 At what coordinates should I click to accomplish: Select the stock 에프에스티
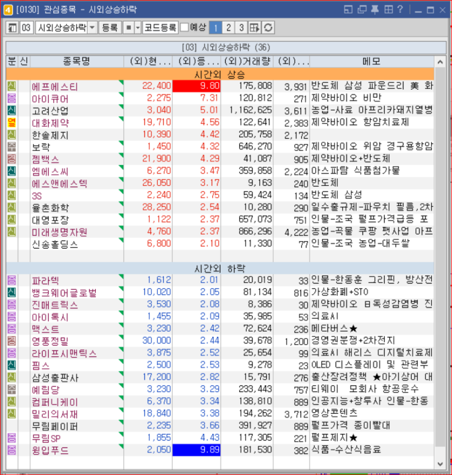coord(55,87)
